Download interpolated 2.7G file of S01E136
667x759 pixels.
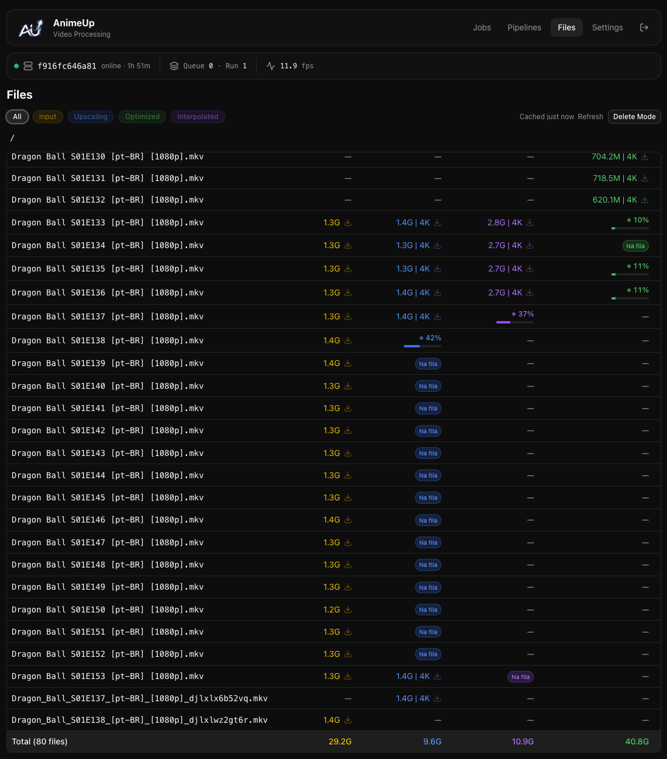530,293
